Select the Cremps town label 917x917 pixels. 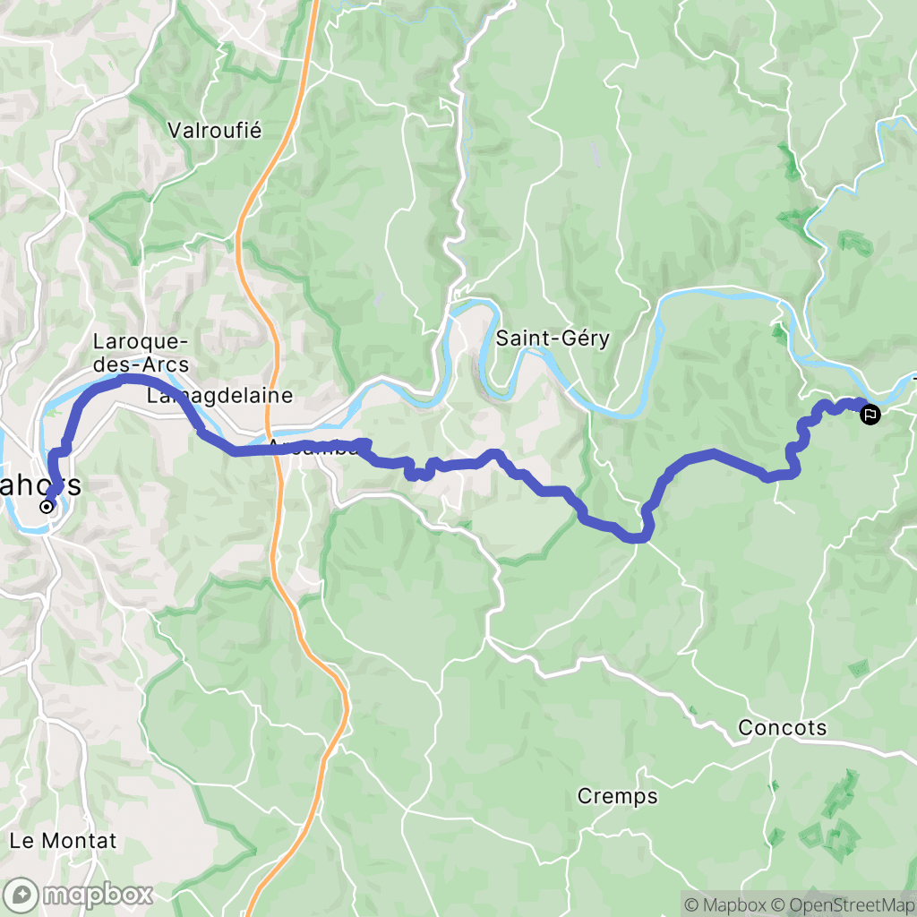[x=618, y=796]
